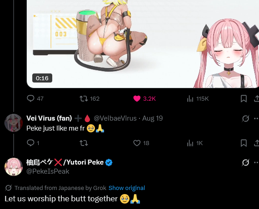View analytics showing 115K views
Screen dimensions: 259x209
(198, 99)
